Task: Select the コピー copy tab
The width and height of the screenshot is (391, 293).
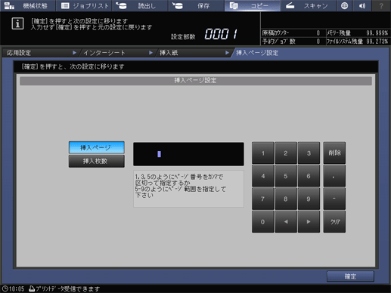Action: click(x=253, y=5)
